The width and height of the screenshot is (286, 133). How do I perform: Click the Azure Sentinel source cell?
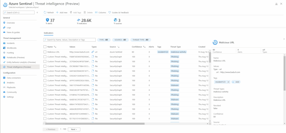point(116,52)
